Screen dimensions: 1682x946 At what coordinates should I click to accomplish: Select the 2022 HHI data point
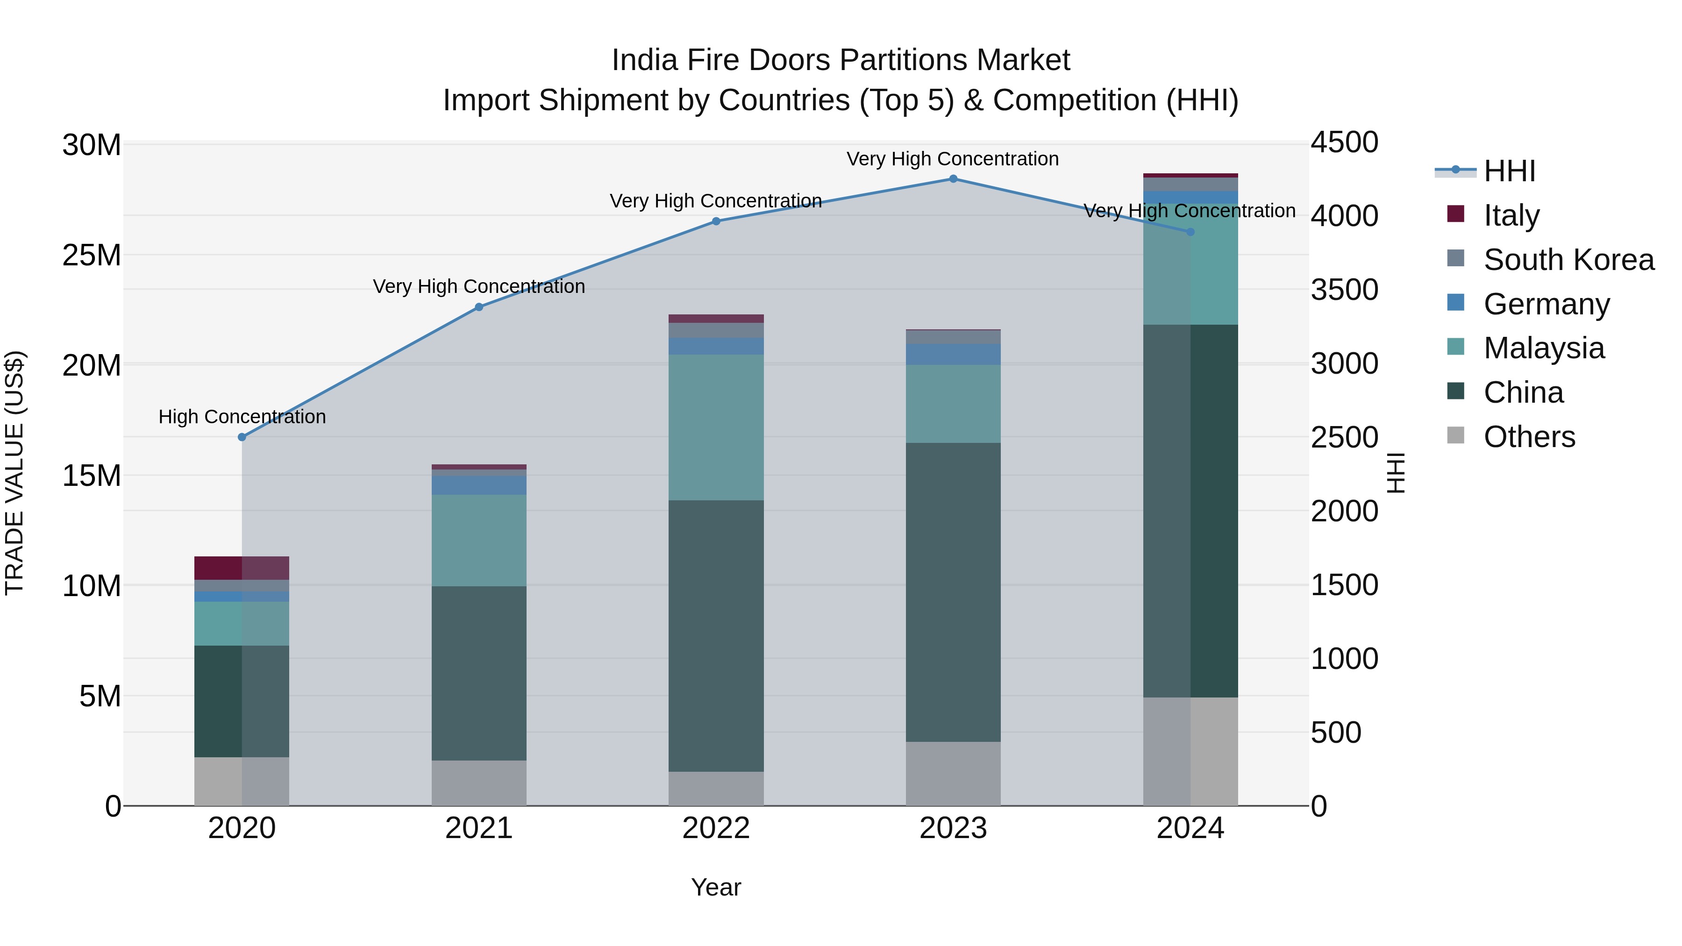point(716,221)
